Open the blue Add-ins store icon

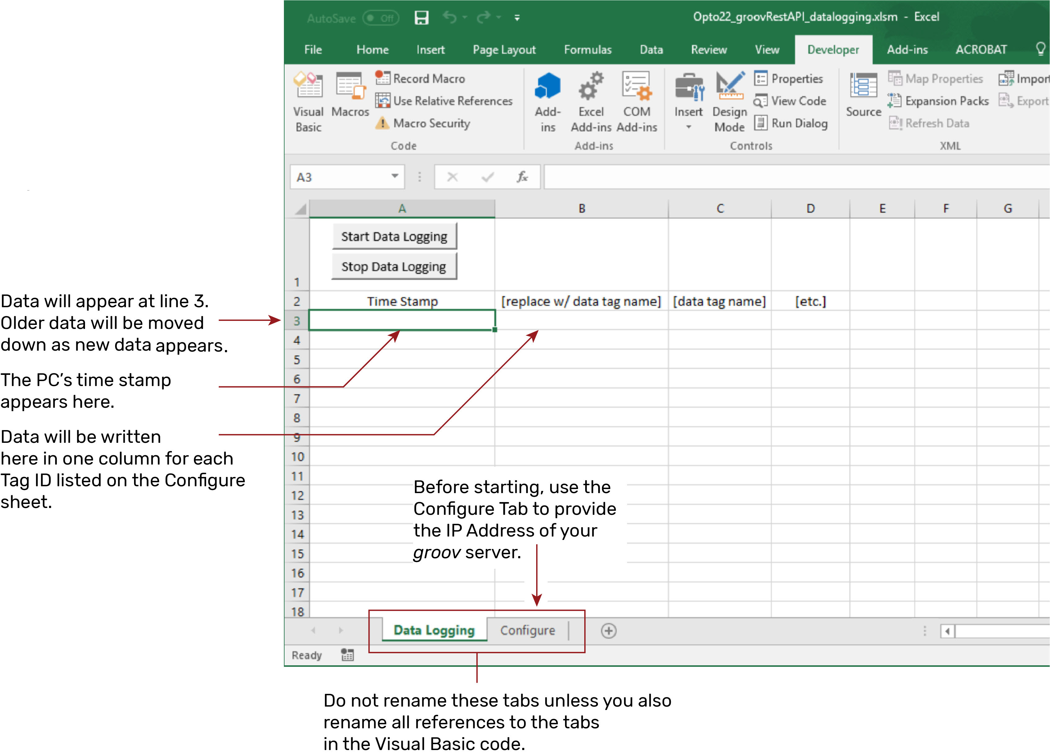tap(548, 102)
